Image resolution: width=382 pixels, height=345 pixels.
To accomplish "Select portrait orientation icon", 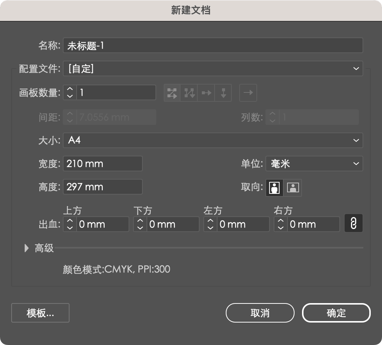I will (275, 187).
